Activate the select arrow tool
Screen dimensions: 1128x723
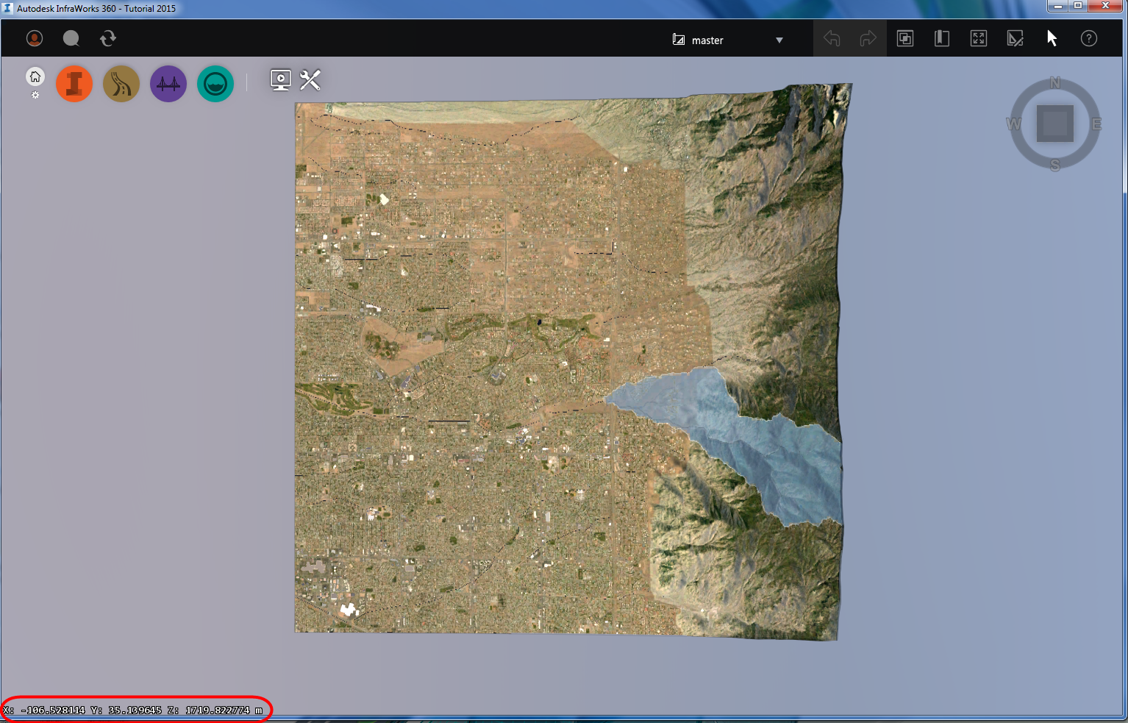coord(1052,38)
